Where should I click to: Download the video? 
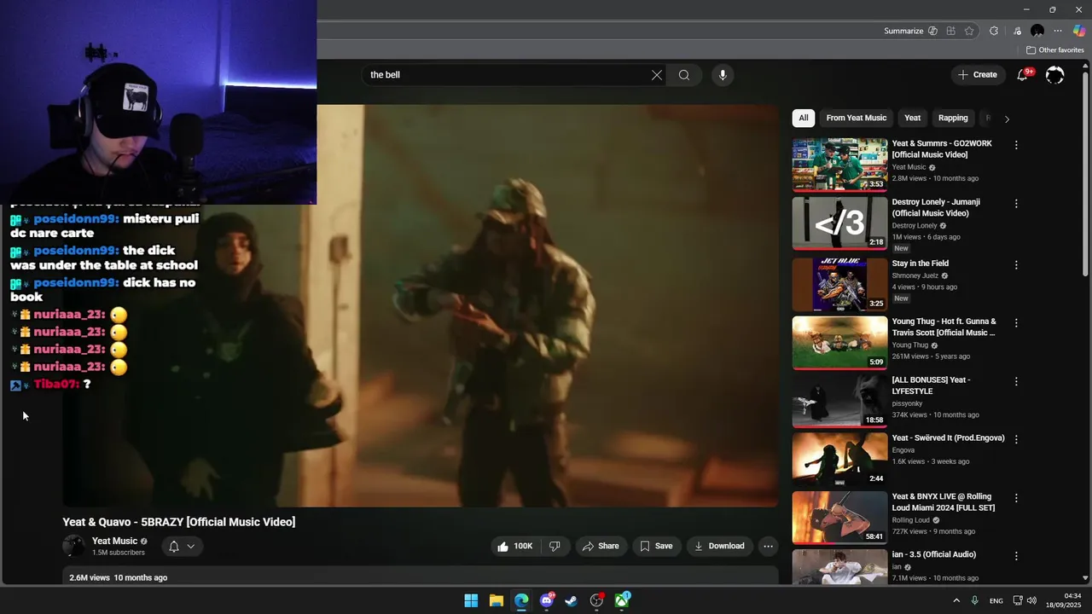click(x=719, y=546)
